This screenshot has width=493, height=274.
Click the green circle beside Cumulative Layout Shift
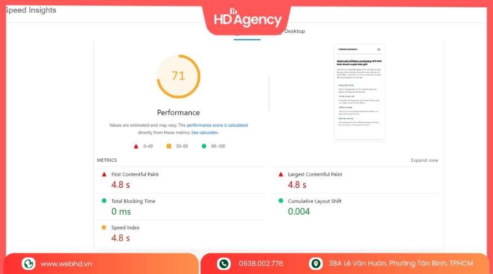click(281, 201)
